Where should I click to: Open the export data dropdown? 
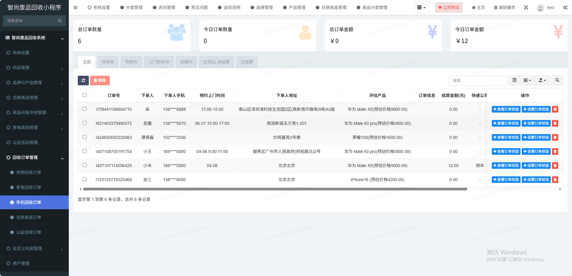pos(542,81)
